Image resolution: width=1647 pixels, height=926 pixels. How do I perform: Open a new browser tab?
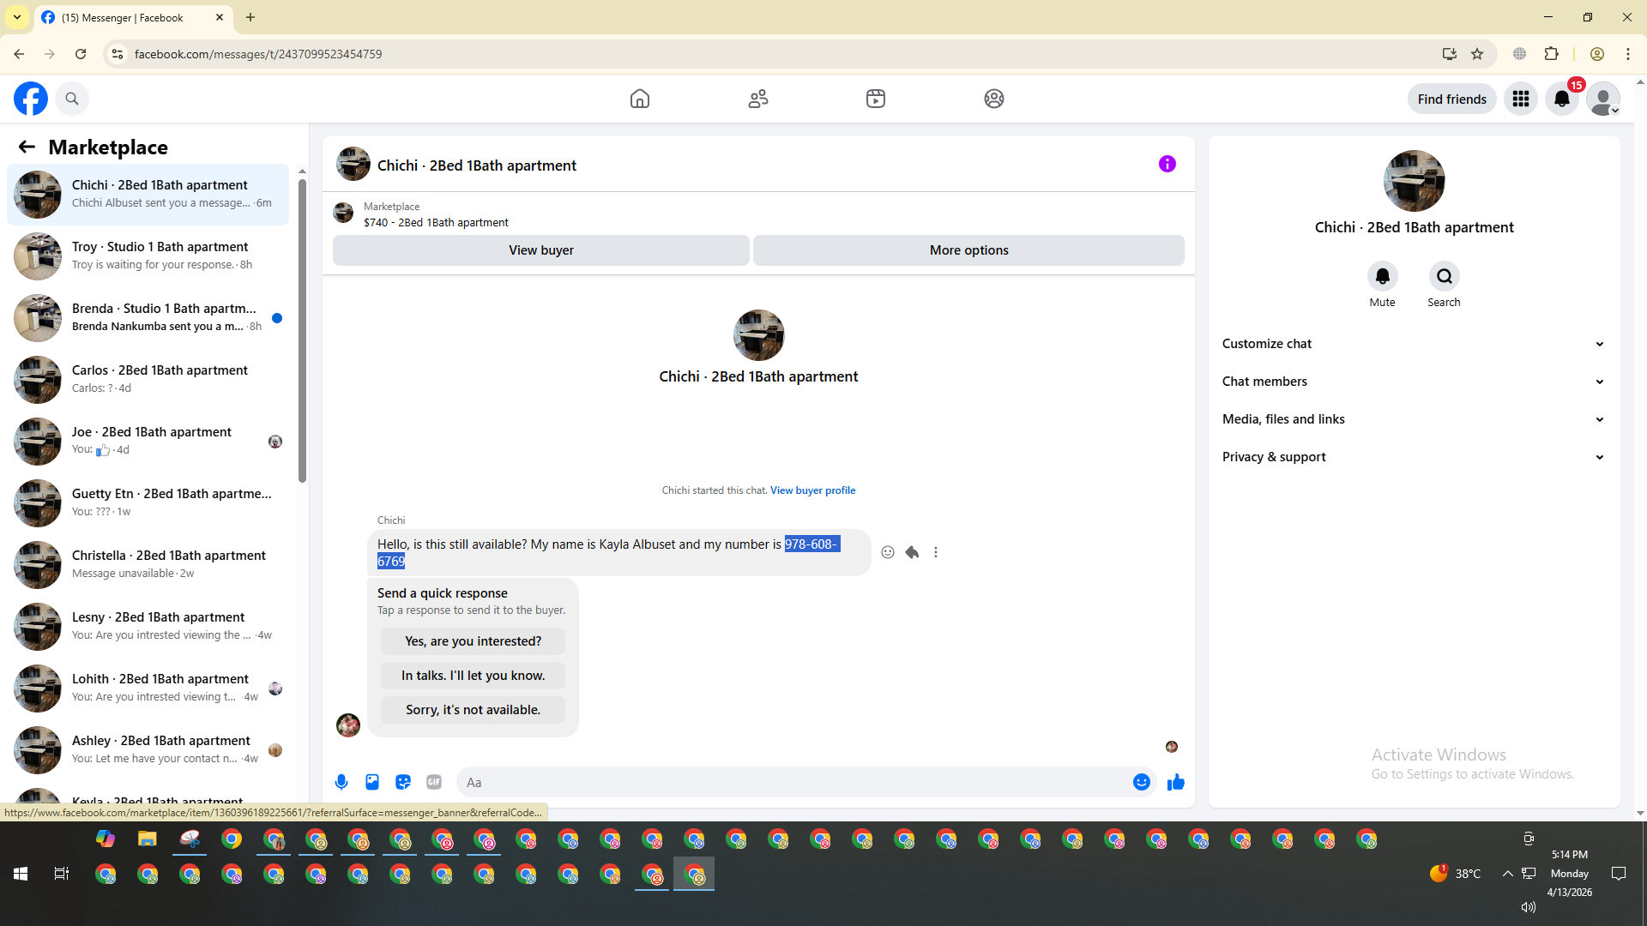point(250,17)
